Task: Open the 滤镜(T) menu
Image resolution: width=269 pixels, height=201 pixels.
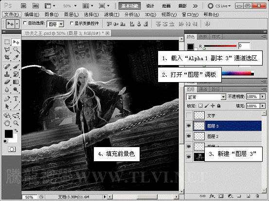Action: 112,15
